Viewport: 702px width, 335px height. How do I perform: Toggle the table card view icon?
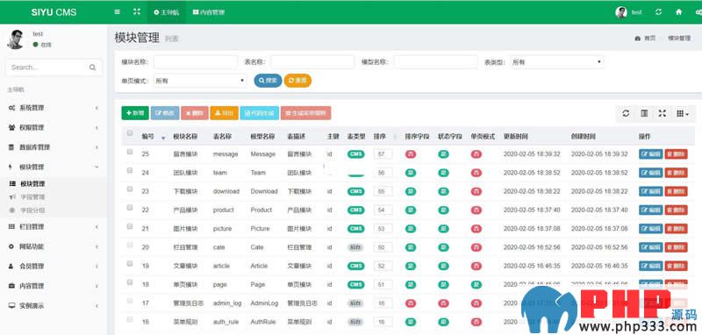point(644,114)
